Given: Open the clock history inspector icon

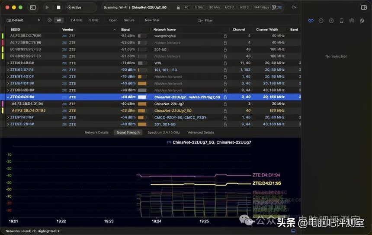Looking at the screenshot, I should [x=321, y=21].
